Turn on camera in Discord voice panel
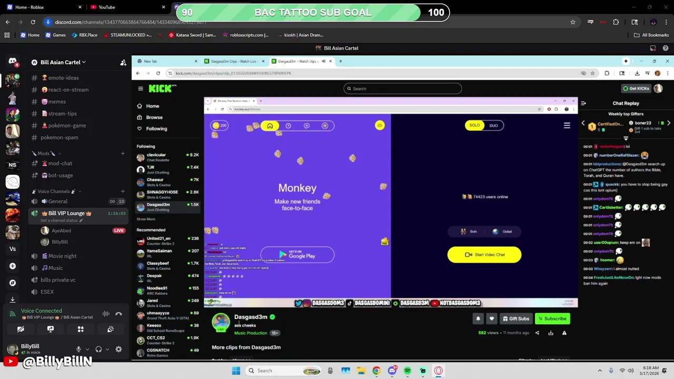Image resolution: width=674 pixels, height=379 pixels. 21,329
